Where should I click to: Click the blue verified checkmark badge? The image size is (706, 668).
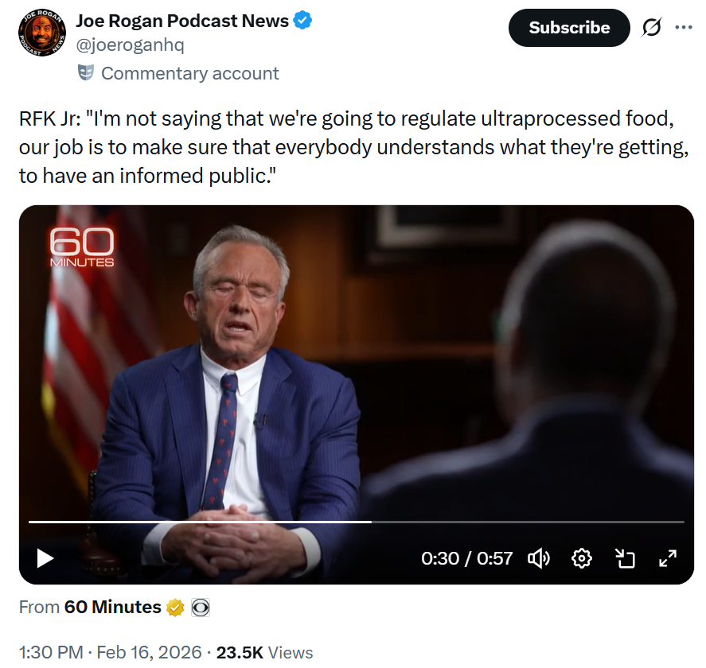[302, 21]
